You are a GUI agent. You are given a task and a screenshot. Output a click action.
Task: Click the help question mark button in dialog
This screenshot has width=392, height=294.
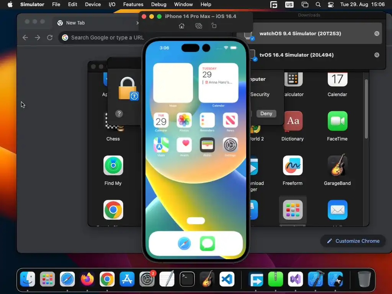[119, 114]
